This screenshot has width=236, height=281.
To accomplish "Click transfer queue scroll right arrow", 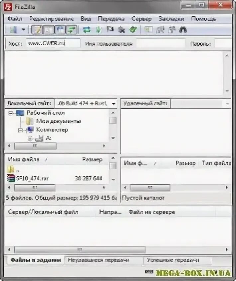I will [x=227, y=250].
